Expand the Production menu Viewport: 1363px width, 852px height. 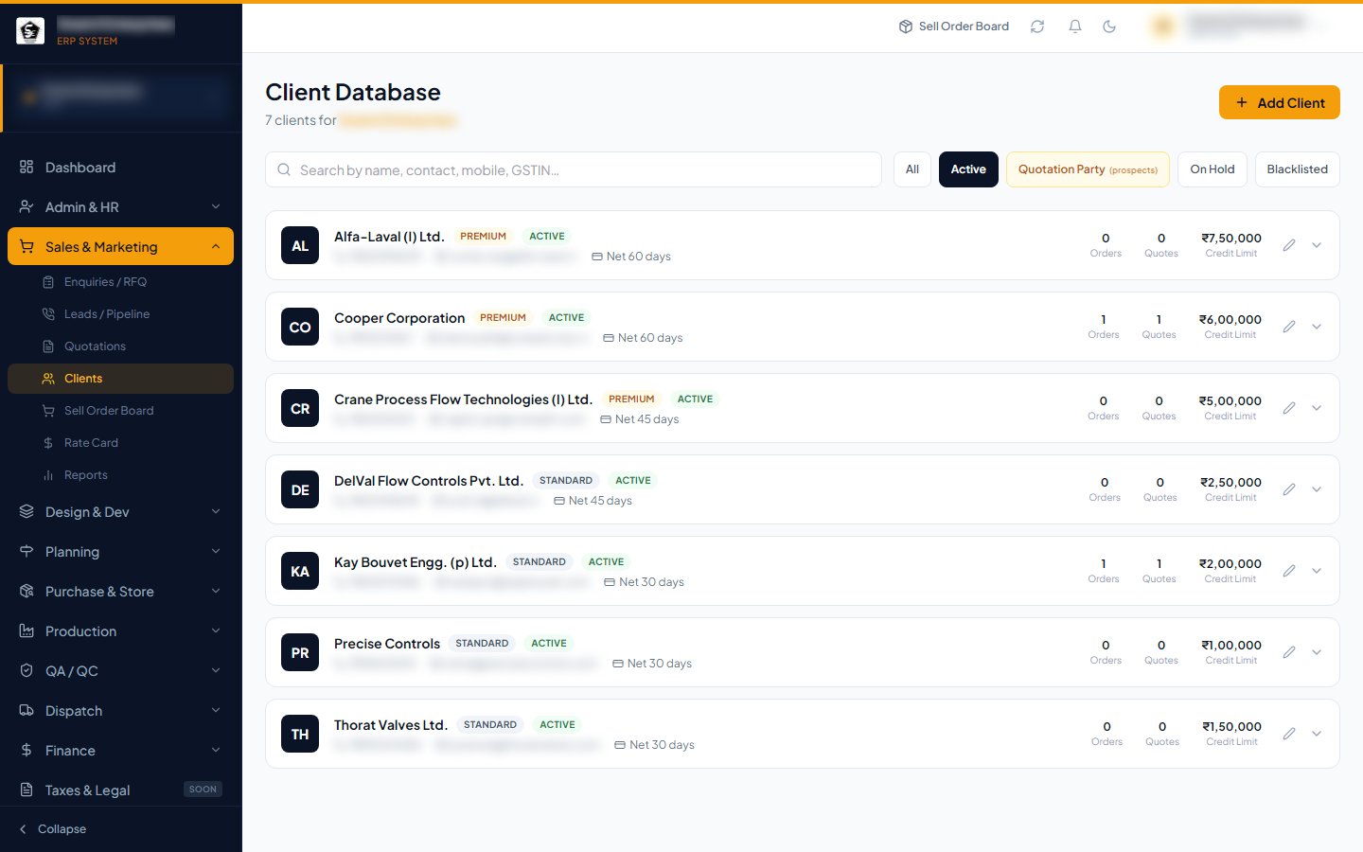point(120,630)
